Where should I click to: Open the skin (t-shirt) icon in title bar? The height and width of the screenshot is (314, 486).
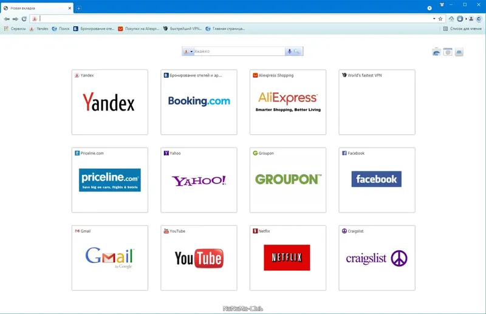coord(442,5)
